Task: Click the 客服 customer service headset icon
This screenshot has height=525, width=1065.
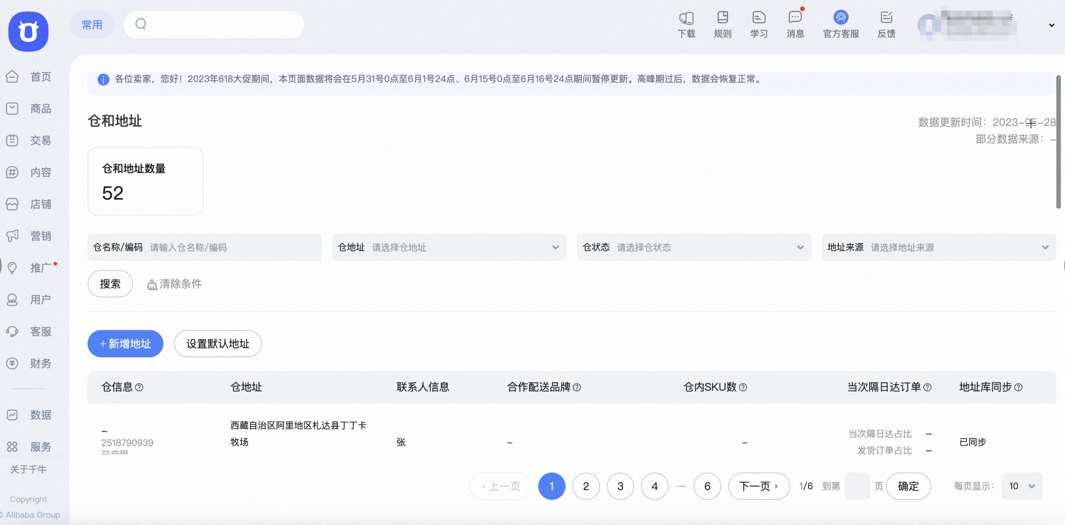Action: click(x=12, y=331)
